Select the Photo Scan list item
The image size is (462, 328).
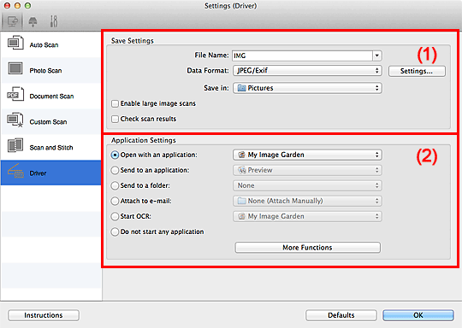pos(51,70)
